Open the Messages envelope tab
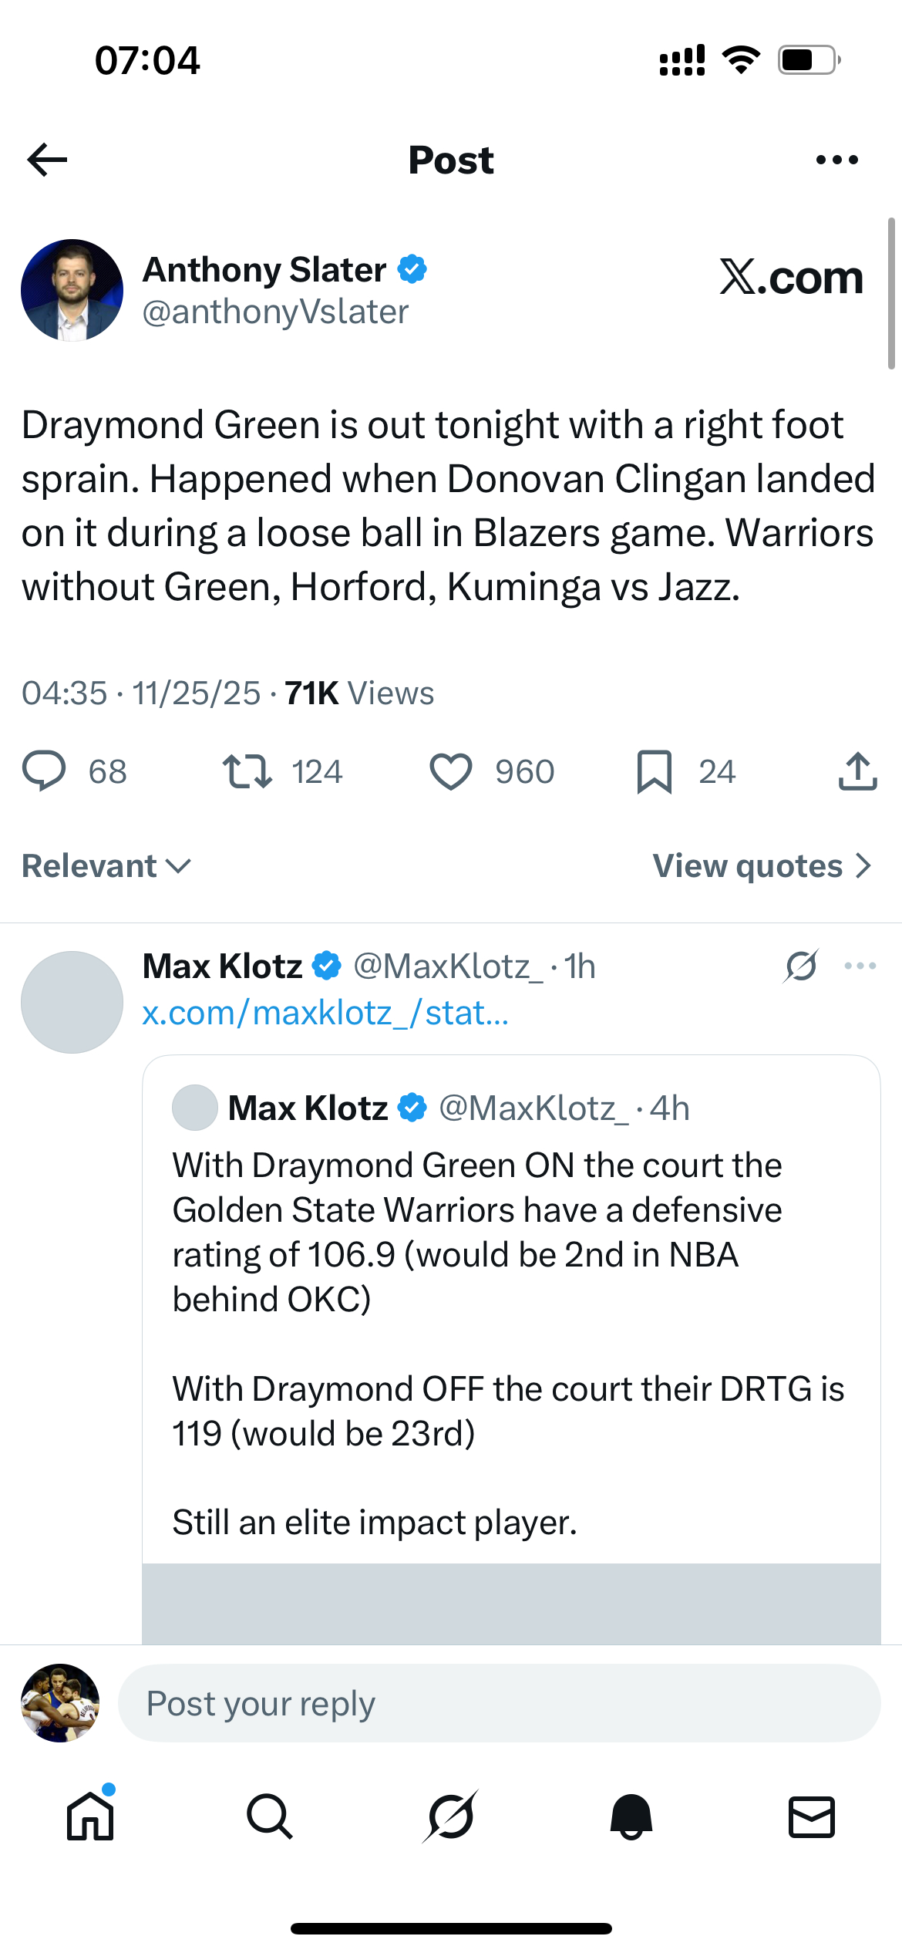 click(x=811, y=1816)
